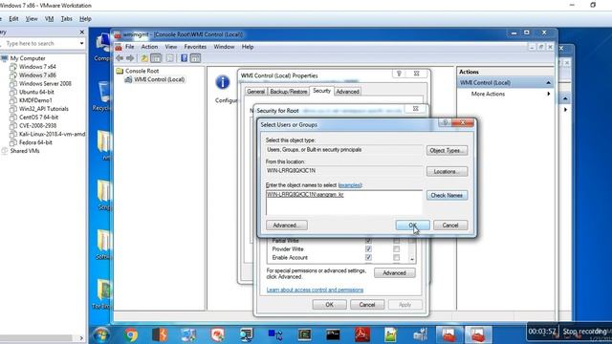The width and height of the screenshot is (612, 344).
Task: Launch Google Chrome from the taskbar
Action: (x=131, y=334)
